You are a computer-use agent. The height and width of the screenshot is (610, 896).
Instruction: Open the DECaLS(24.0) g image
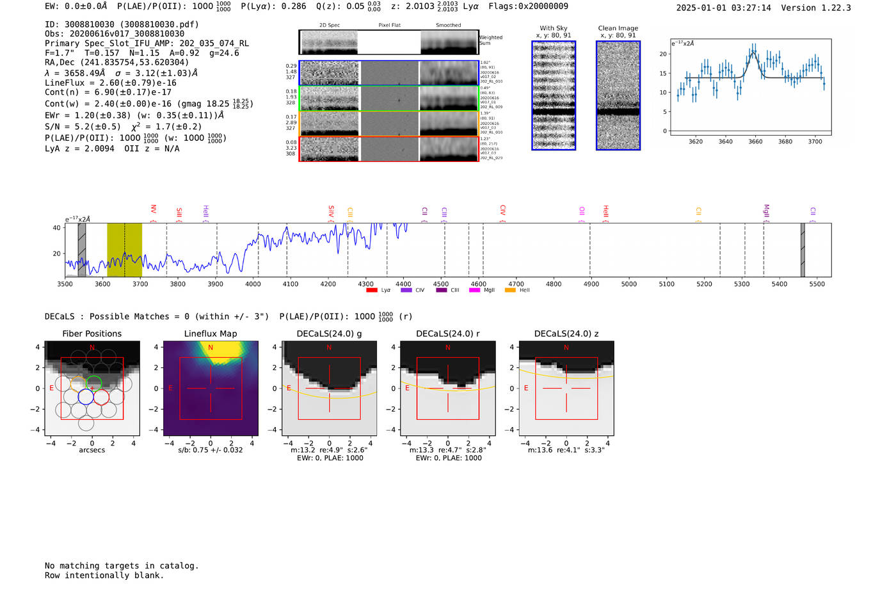coord(329,388)
